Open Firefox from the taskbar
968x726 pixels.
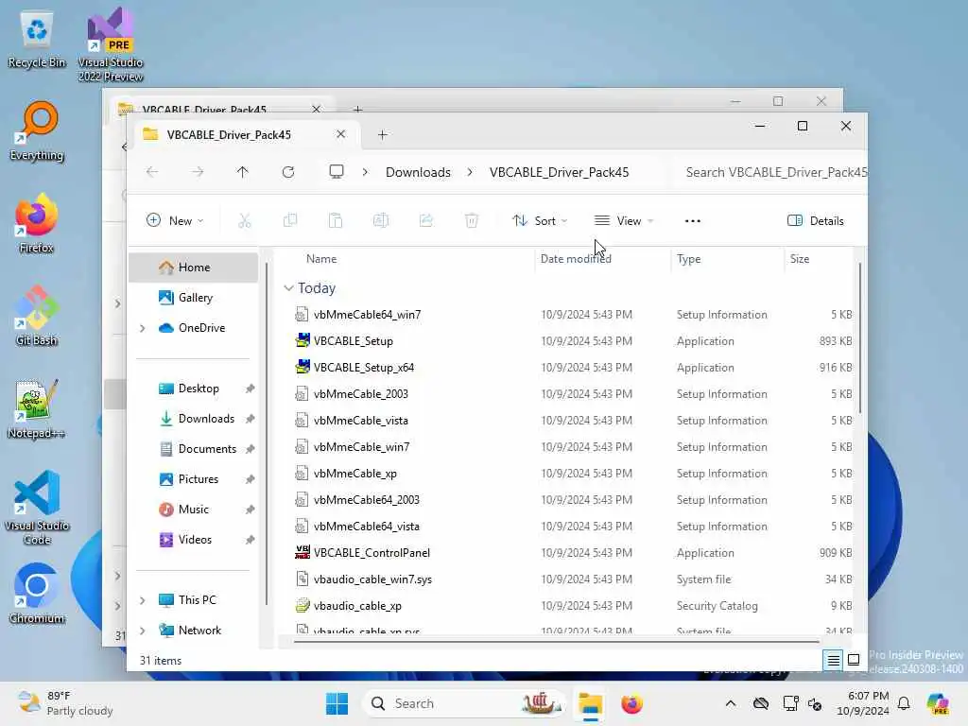pyautogui.click(x=631, y=703)
